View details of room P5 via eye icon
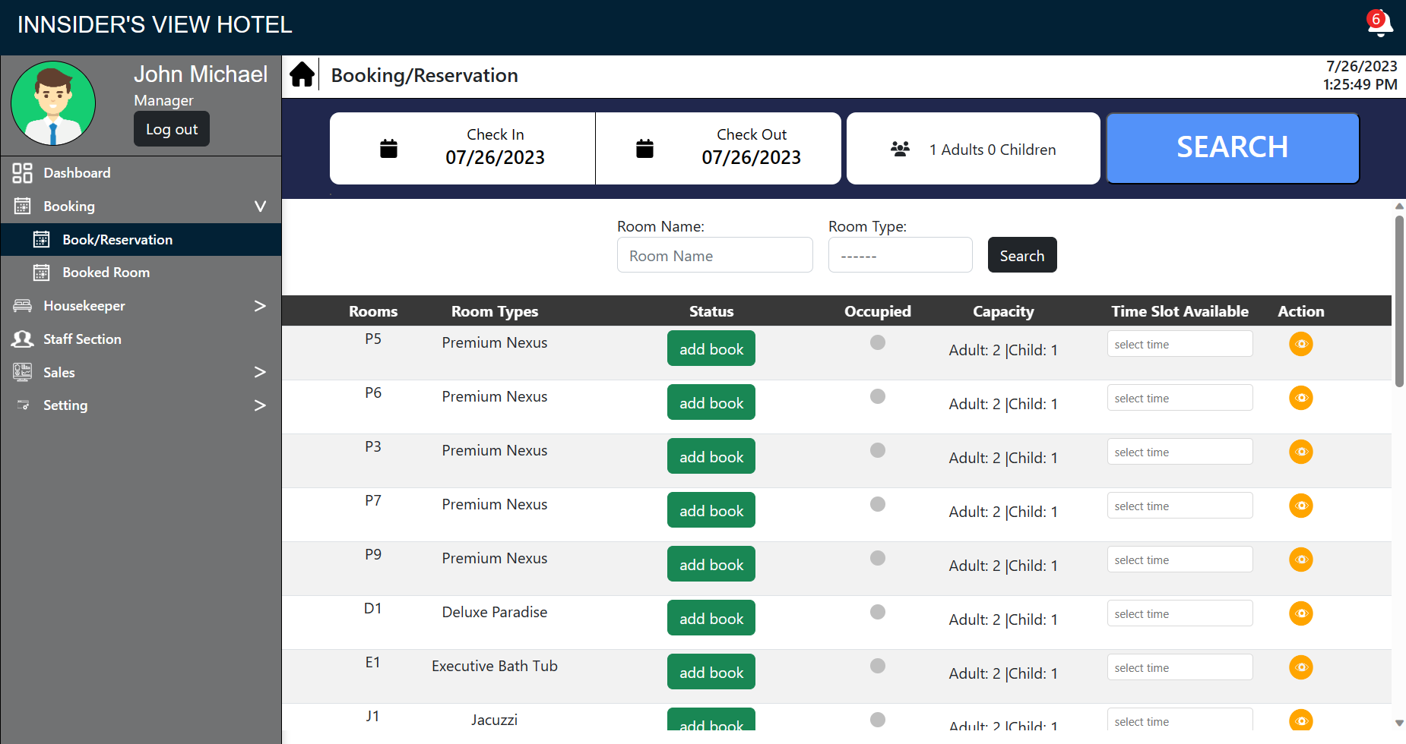 pos(1300,344)
